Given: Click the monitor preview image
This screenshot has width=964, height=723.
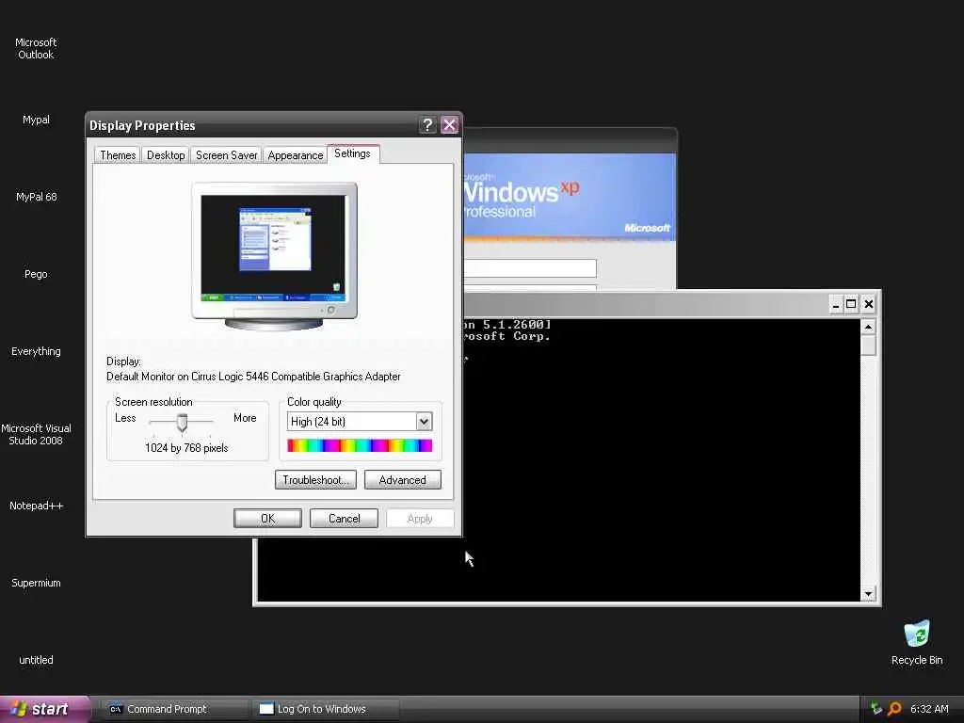Looking at the screenshot, I should [274, 256].
